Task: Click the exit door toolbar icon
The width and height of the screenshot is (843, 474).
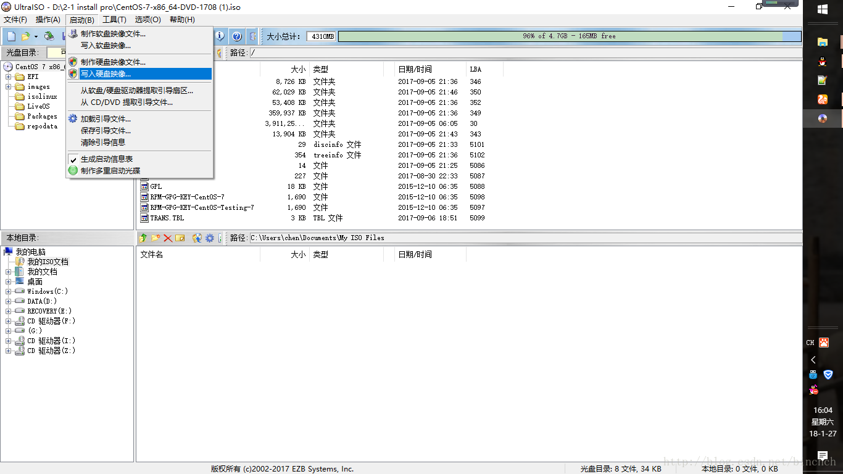Action: tap(252, 36)
